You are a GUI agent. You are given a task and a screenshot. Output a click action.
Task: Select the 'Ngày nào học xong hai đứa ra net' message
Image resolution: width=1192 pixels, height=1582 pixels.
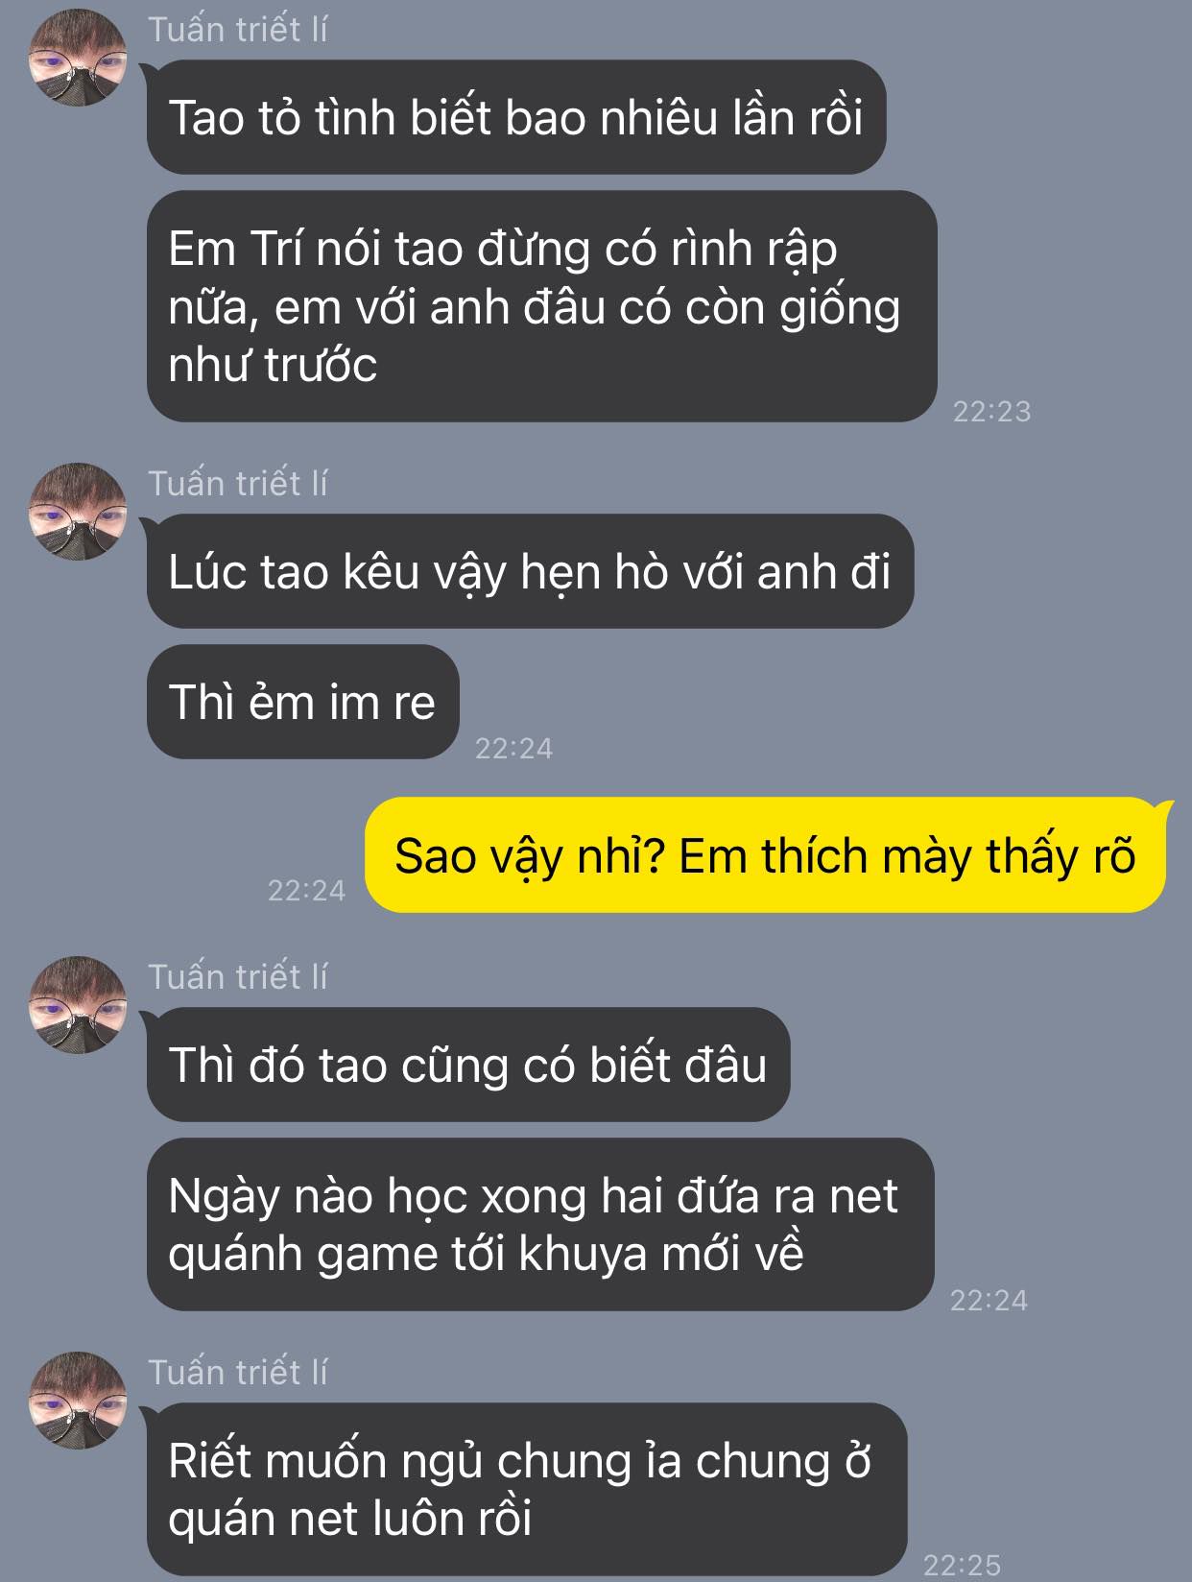tap(540, 1224)
